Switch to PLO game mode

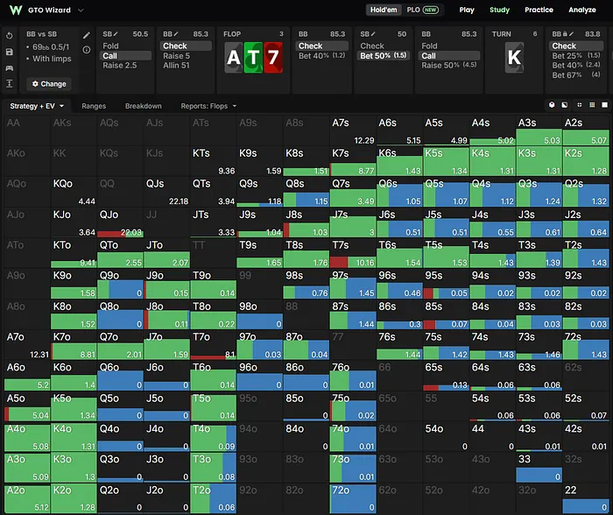[x=413, y=10]
